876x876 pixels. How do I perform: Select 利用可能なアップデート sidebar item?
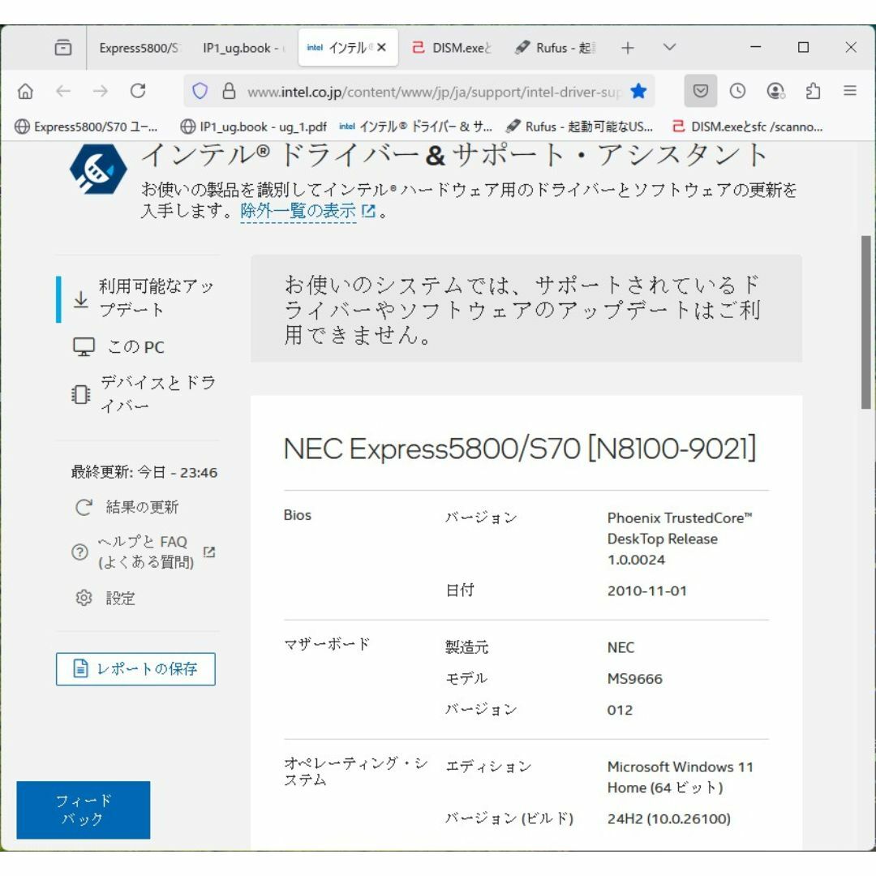pyautogui.click(x=140, y=298)
